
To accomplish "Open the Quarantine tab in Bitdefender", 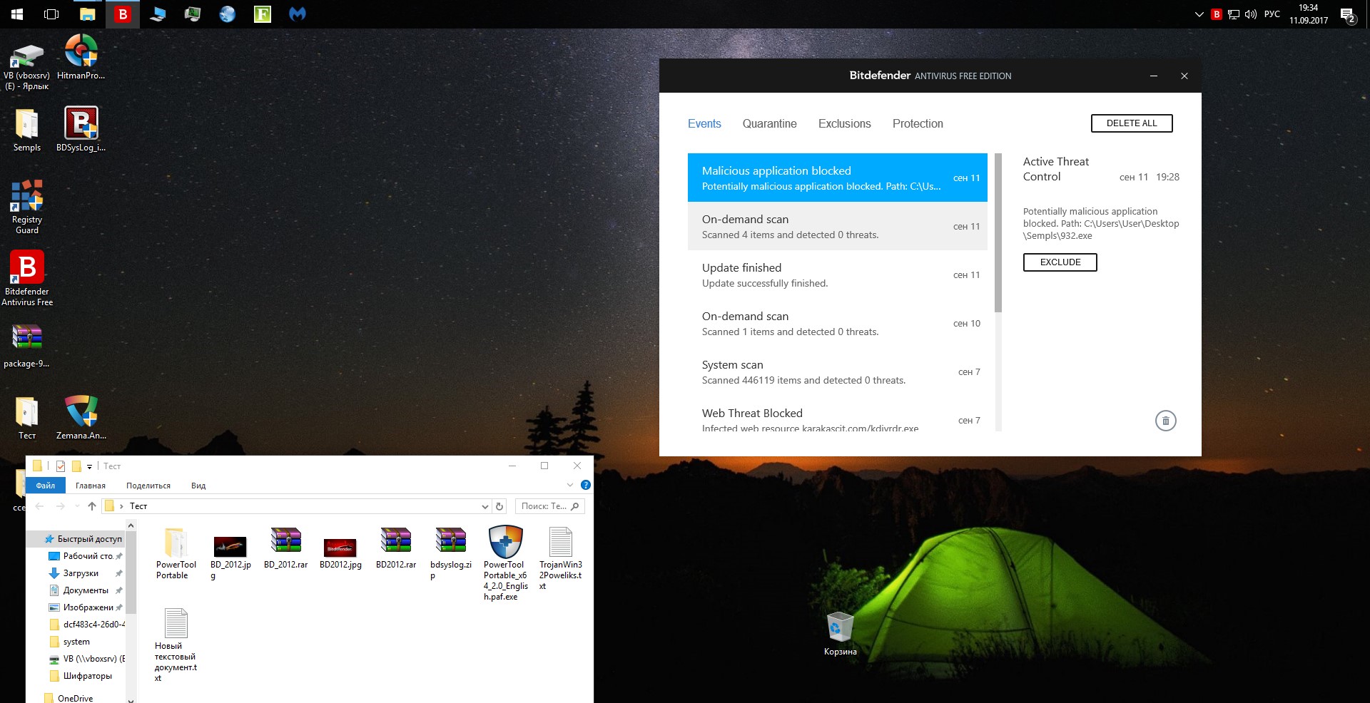I will (769, 123).
